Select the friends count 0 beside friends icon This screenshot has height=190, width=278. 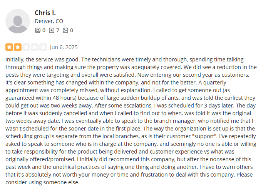(44, 30)
